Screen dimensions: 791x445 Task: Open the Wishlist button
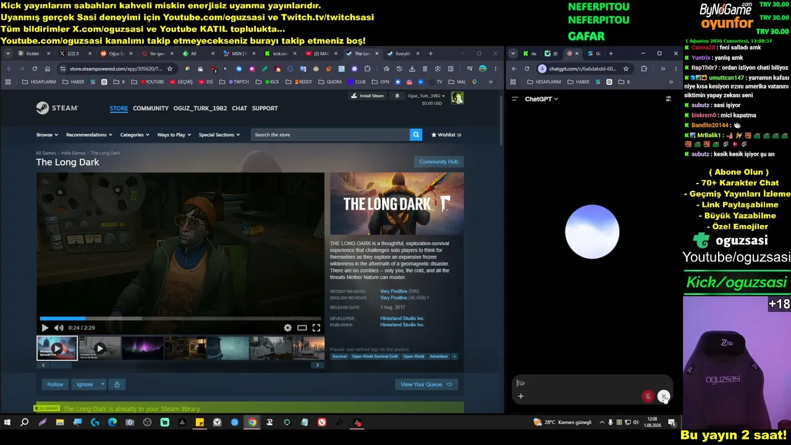[446, 135]
